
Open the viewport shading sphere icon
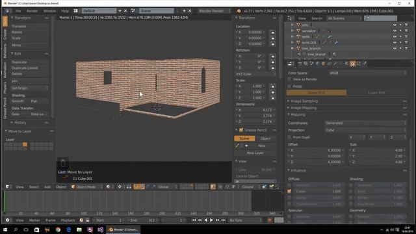109,187
